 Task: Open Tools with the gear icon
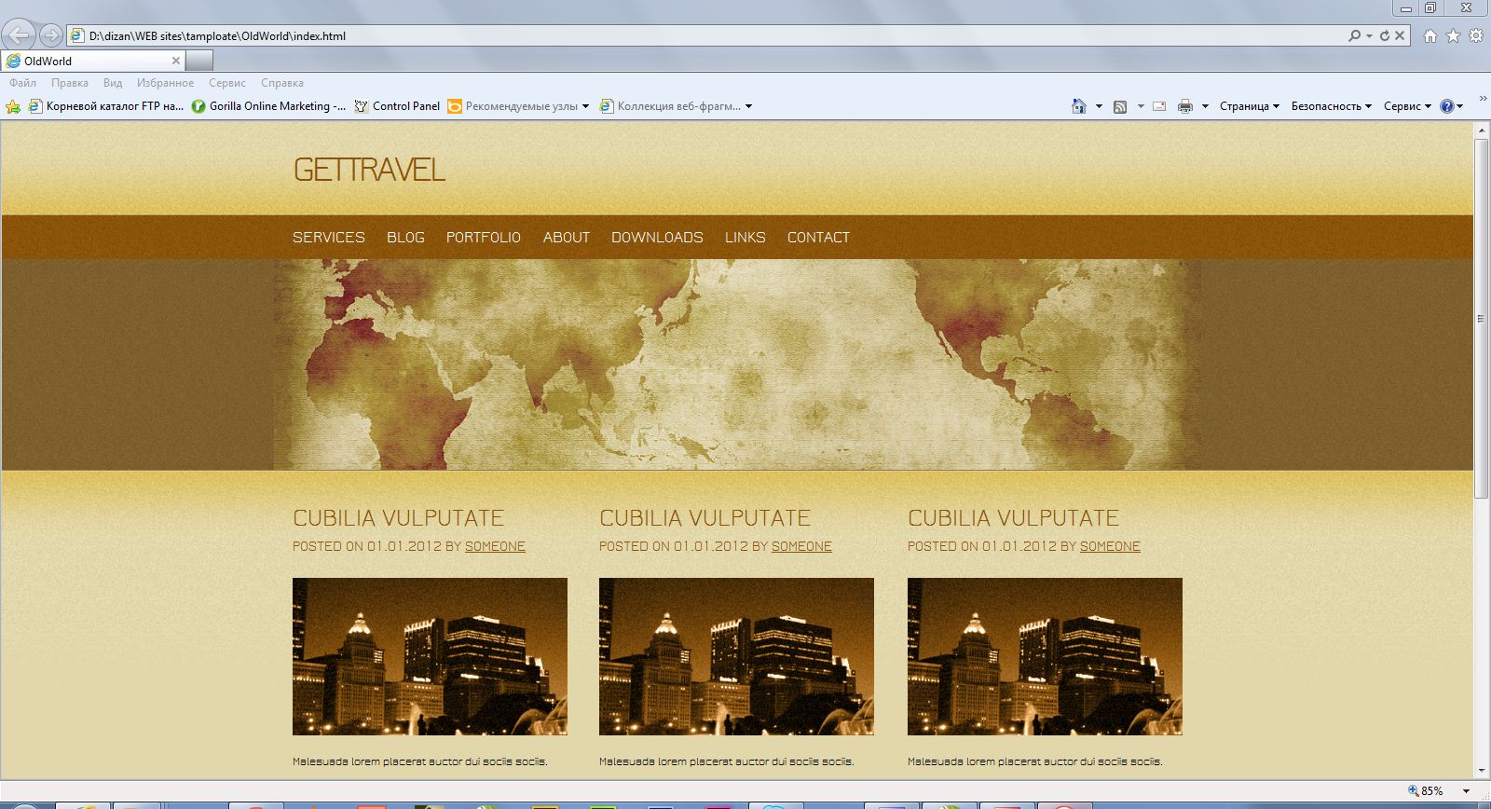click(1476, 36)
